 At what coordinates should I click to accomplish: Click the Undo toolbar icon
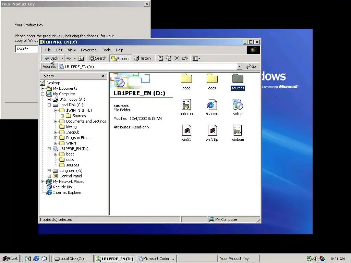pos(185,58)
